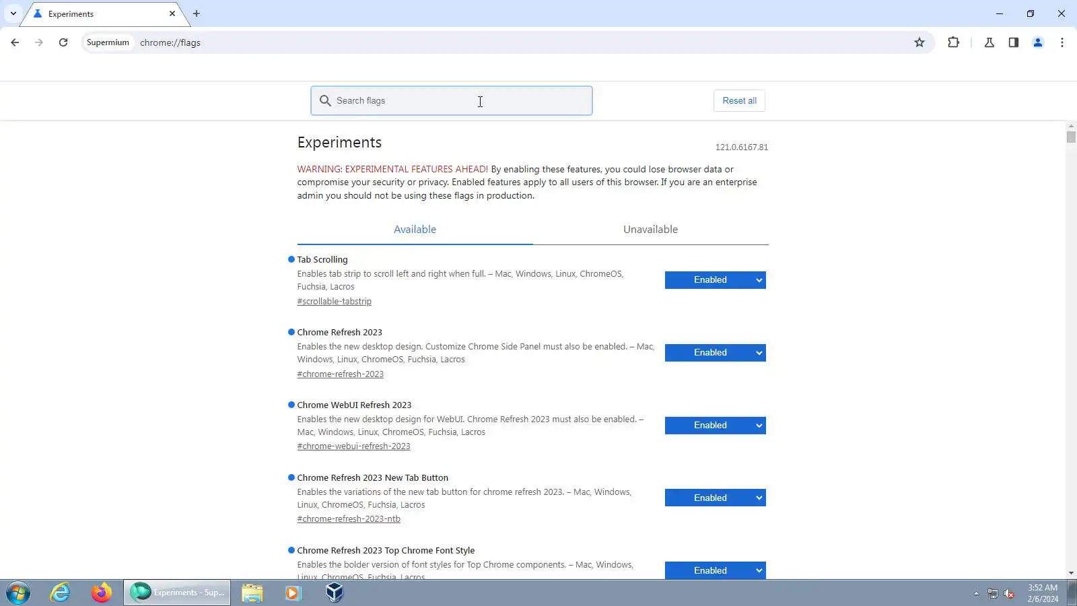Image resolution: width=1077 pixels, height=606 pixels.
Task: Click the Supermium site info chip
Action: tap(108, 42)
